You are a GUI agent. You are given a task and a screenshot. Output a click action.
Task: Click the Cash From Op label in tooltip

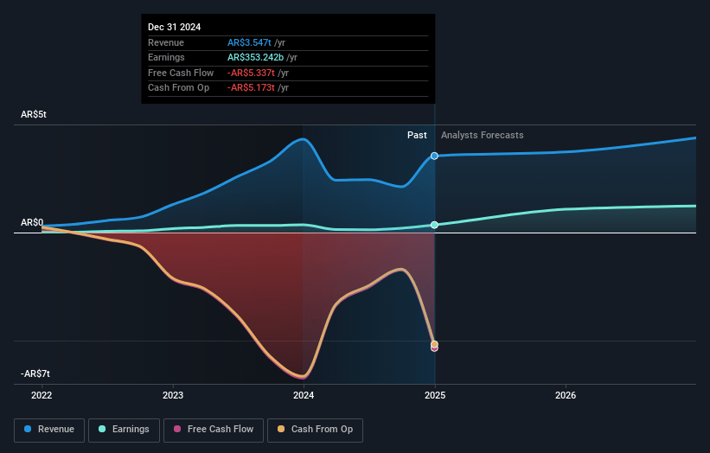point(178,88)
